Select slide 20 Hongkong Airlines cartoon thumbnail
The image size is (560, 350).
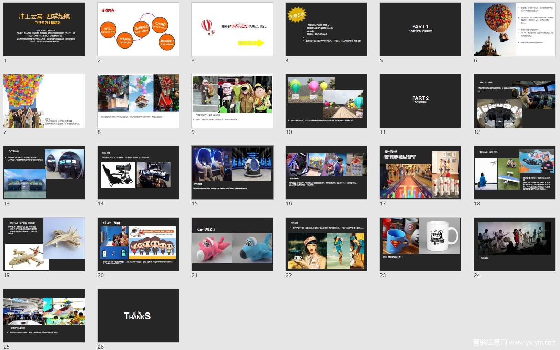[x=138, y=244]
